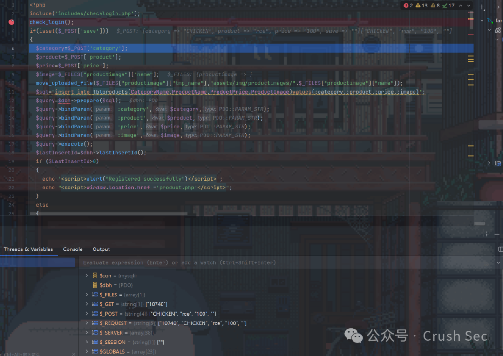Click the array icon beside $_REQUEST
Screen dimensions: 503x356
coord(95,323)
